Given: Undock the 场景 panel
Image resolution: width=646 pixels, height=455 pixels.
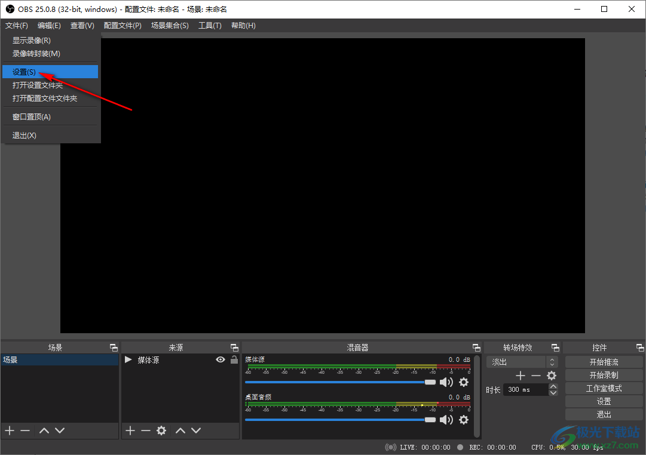Looking at the screenshot, I should pyautogui.click(x=114, y=348).
